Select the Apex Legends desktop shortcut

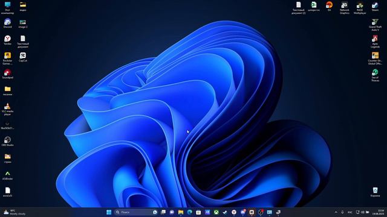coord(375,42)
